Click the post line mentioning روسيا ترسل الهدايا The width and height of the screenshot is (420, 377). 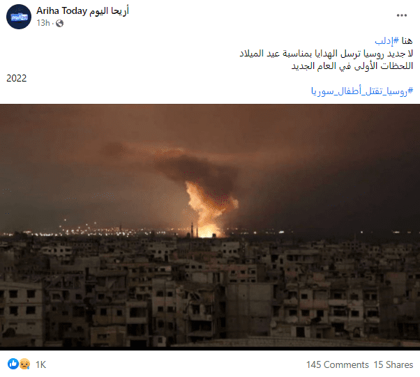coord(327,54)
